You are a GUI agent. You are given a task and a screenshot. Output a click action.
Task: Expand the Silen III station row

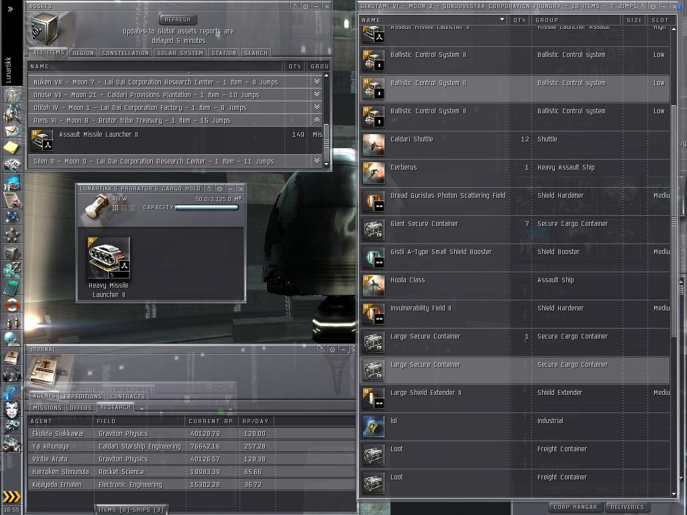point(317,161)
